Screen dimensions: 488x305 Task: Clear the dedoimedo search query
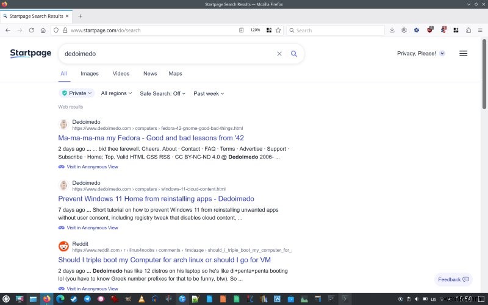tap(279, 54)
